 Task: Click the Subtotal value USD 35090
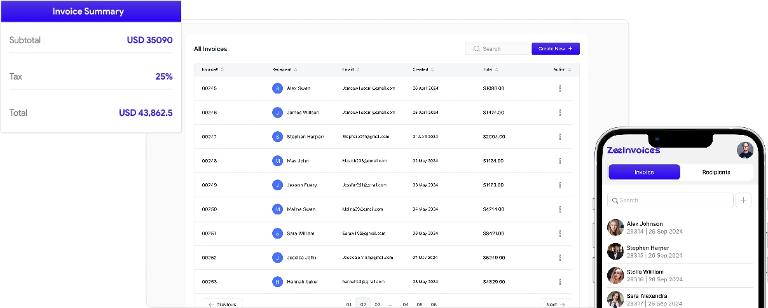pos(150,40)
